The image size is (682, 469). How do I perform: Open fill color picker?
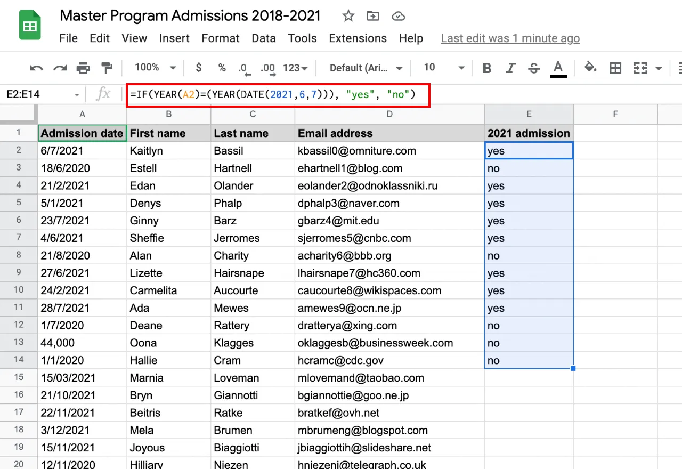coord(590,68)
